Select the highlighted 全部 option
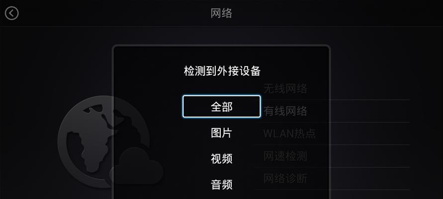The width and height of the screenshot is (443, 199). pyautogui.click(x=222, y=106)
